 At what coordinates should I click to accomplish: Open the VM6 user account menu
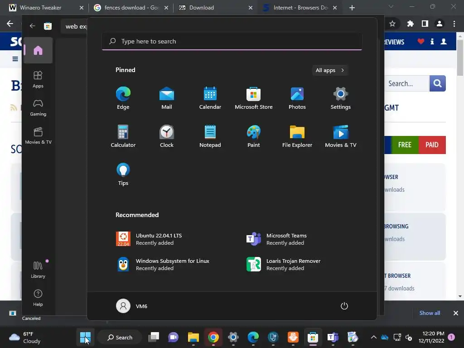(132, 306)
